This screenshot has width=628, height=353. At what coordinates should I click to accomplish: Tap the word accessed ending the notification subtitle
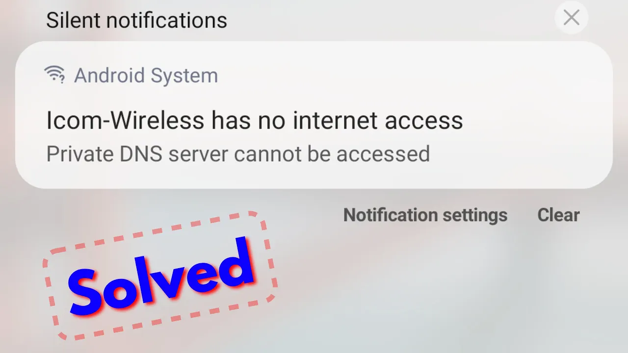pos(383,154)
